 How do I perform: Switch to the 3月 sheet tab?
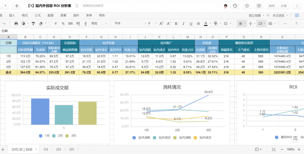[x=71, y=149]
